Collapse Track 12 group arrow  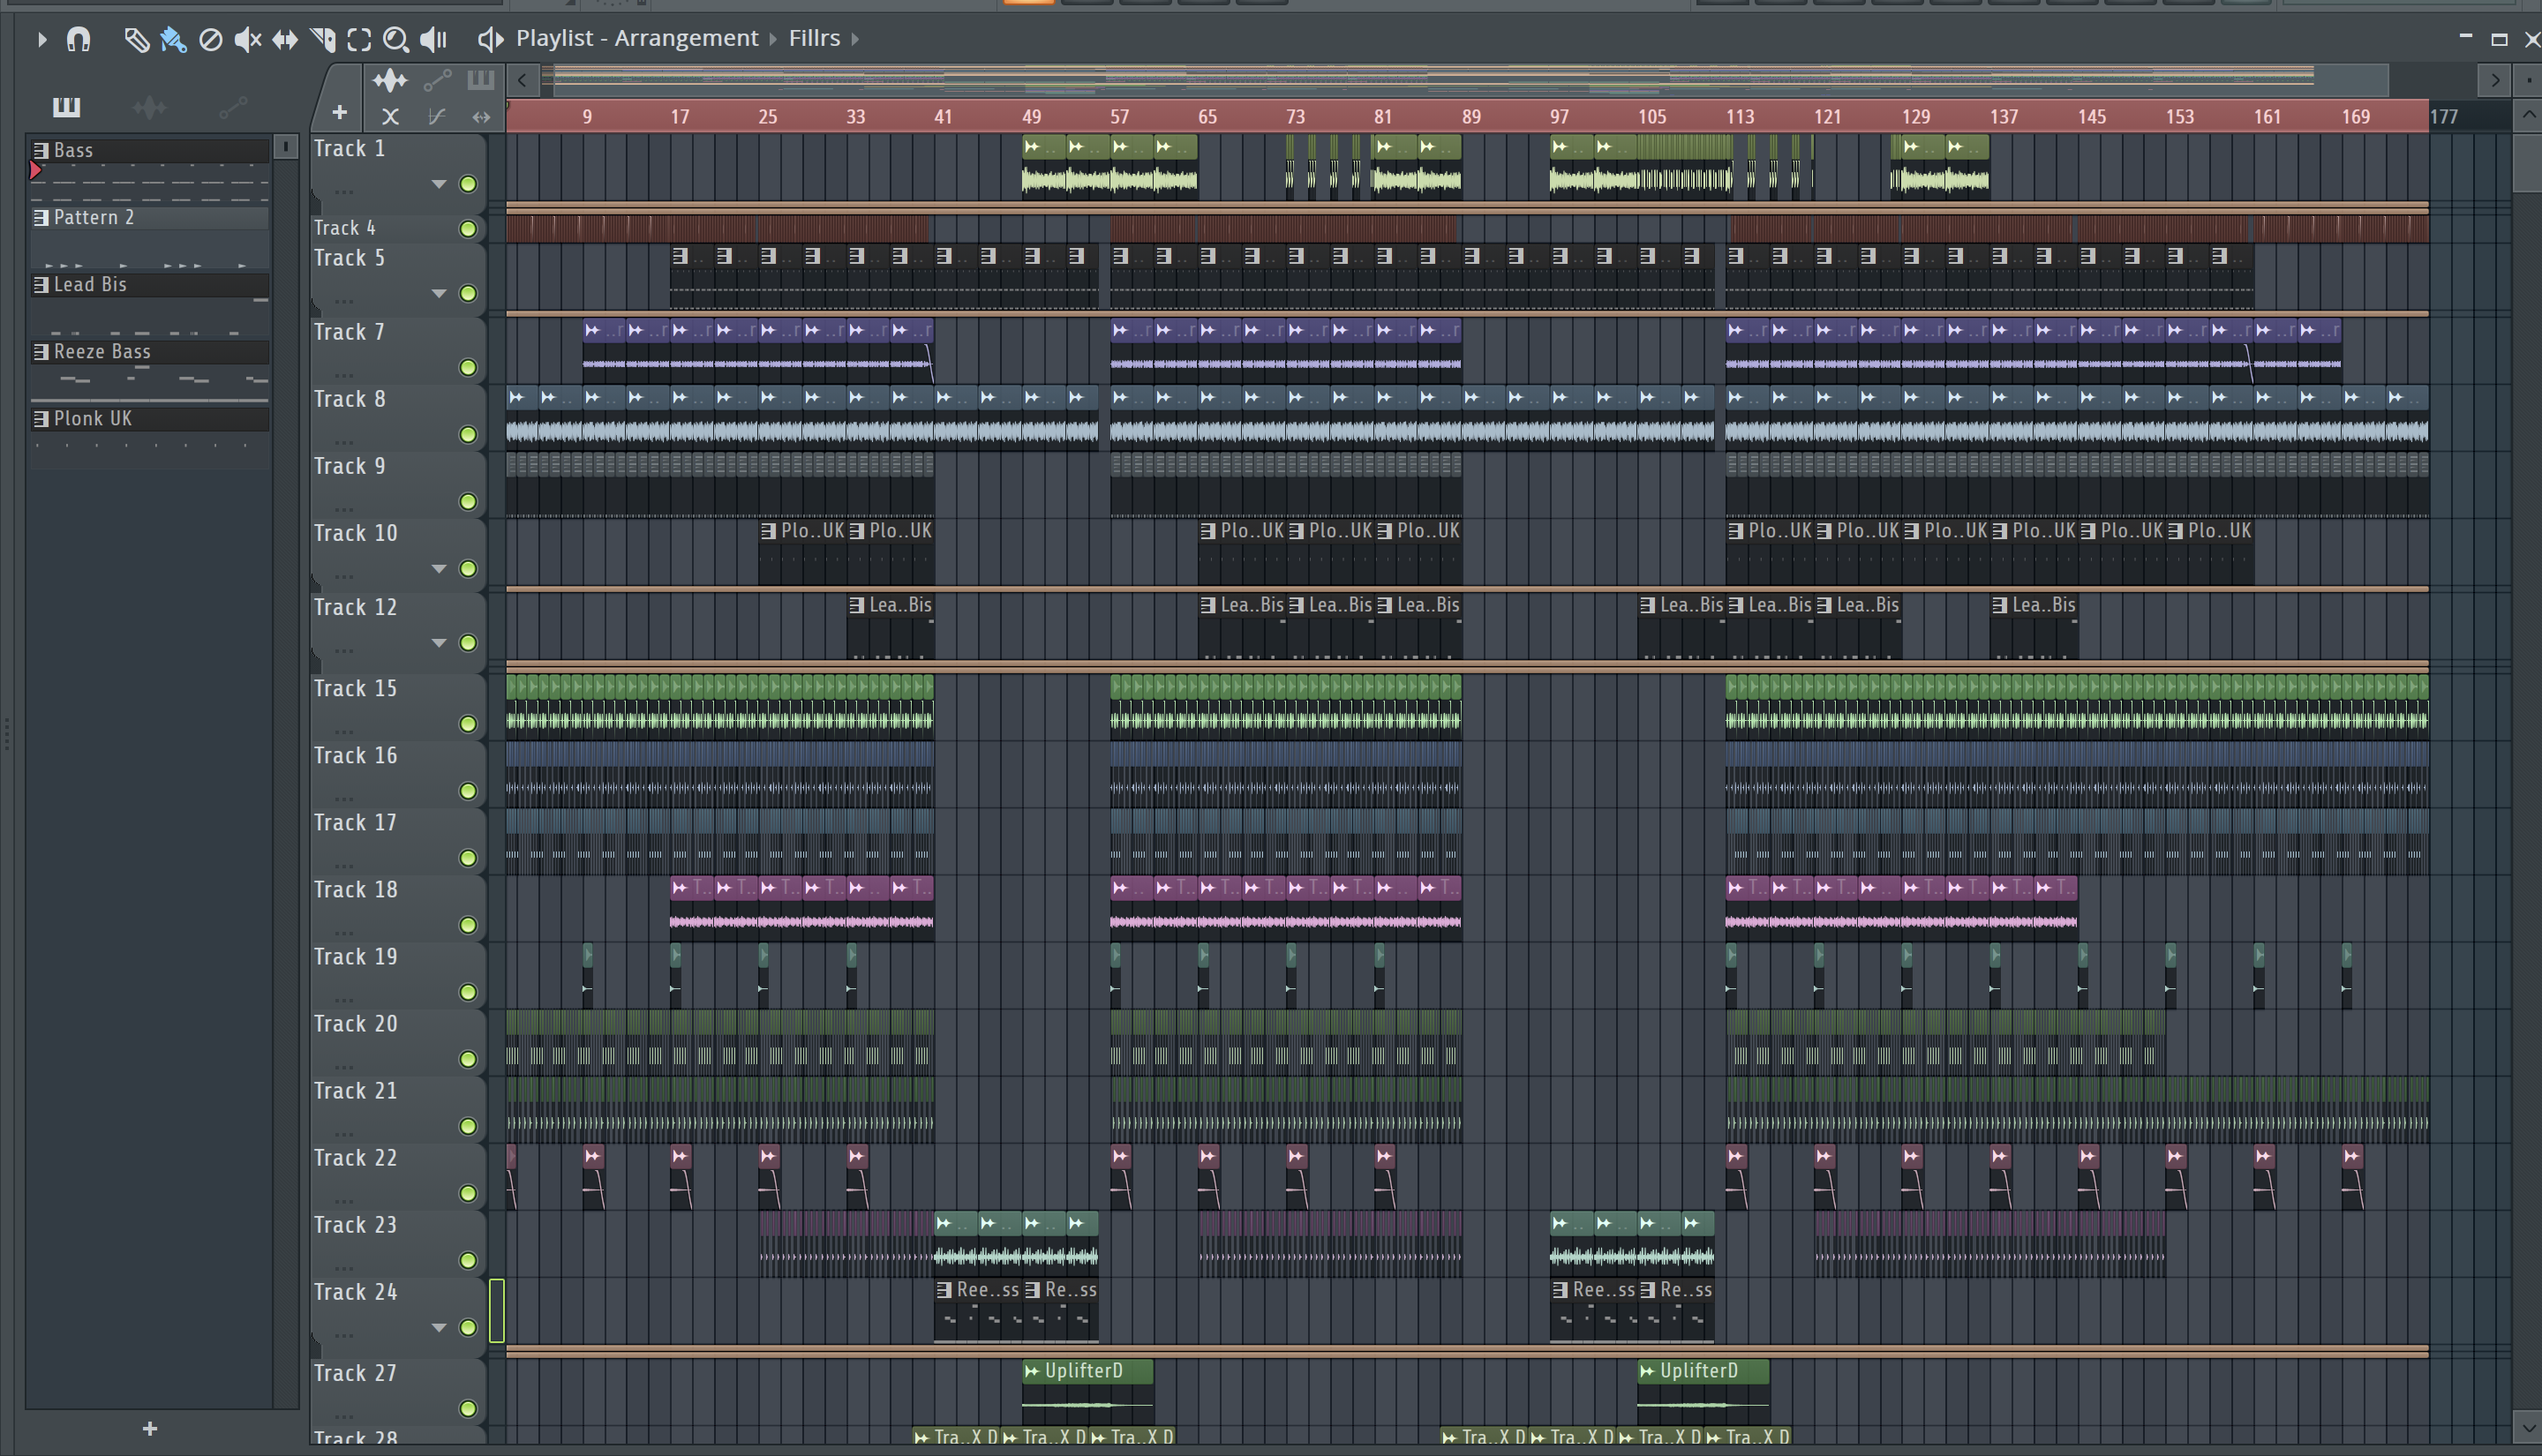(x=438, y=643)
